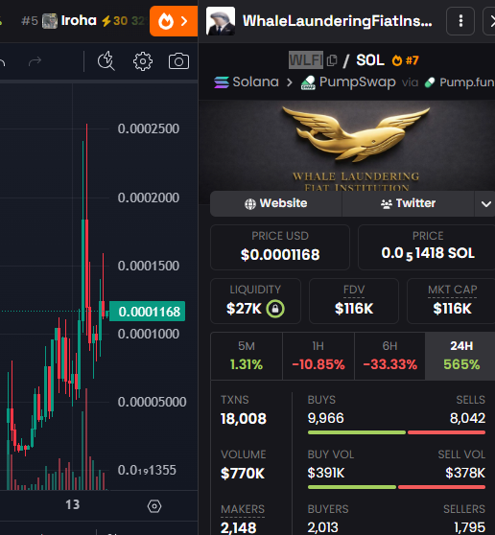Click the WhaleLaundering token avatar

[x=221, y=21]
